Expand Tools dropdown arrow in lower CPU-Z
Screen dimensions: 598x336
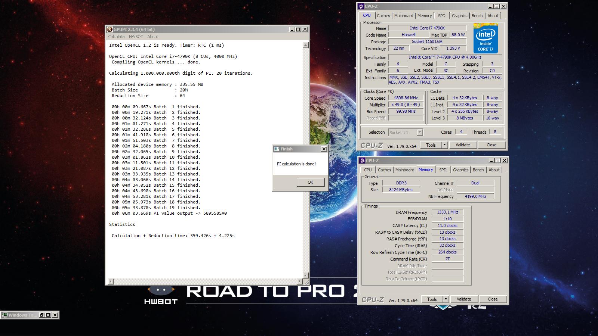click(x=446, y=299)
